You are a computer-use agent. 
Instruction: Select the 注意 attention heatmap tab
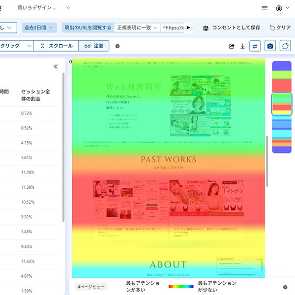(x=93, y=46)
